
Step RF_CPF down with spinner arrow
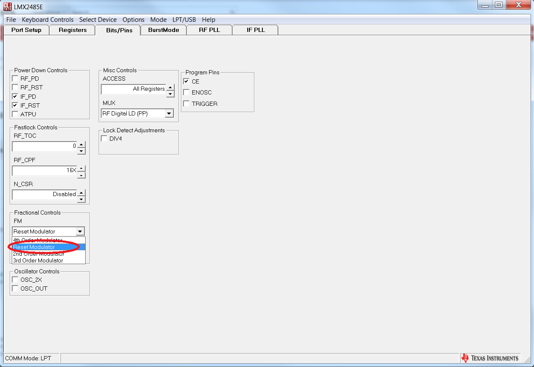(x=81, y=175)
